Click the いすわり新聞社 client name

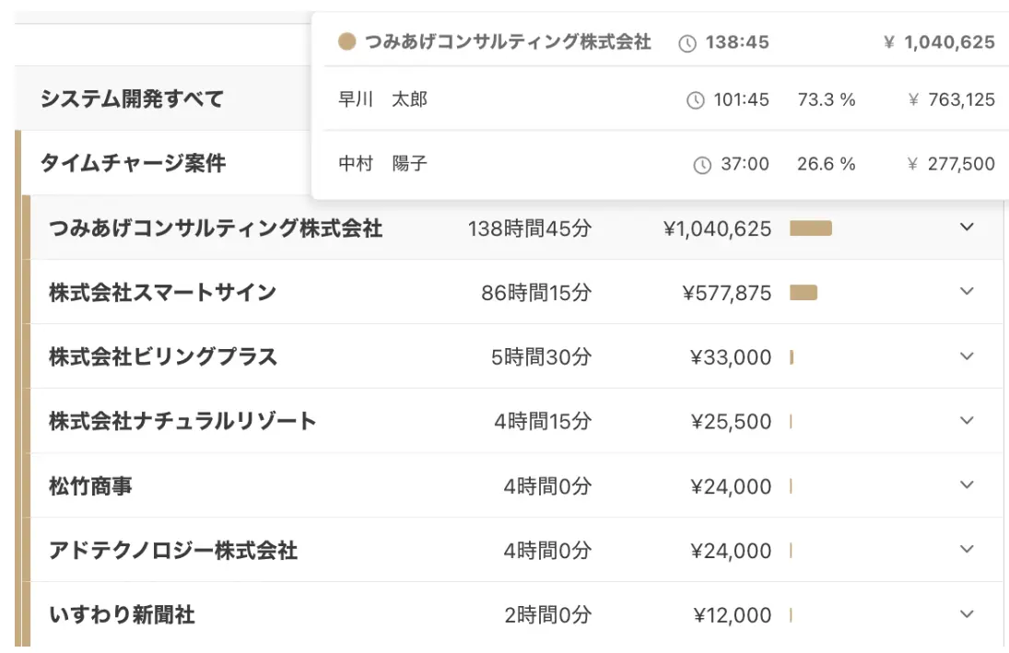click(122, 615)
